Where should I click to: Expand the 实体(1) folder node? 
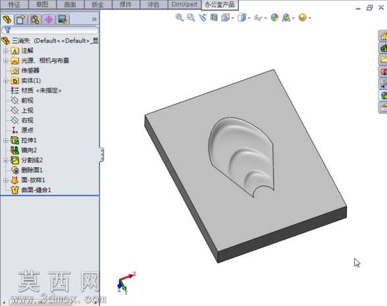[x=6, y=81]
